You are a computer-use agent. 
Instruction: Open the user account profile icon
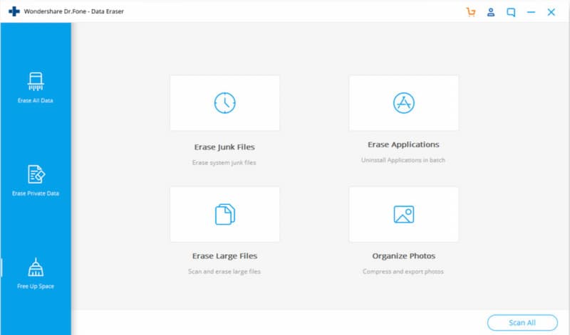(491, 12)
